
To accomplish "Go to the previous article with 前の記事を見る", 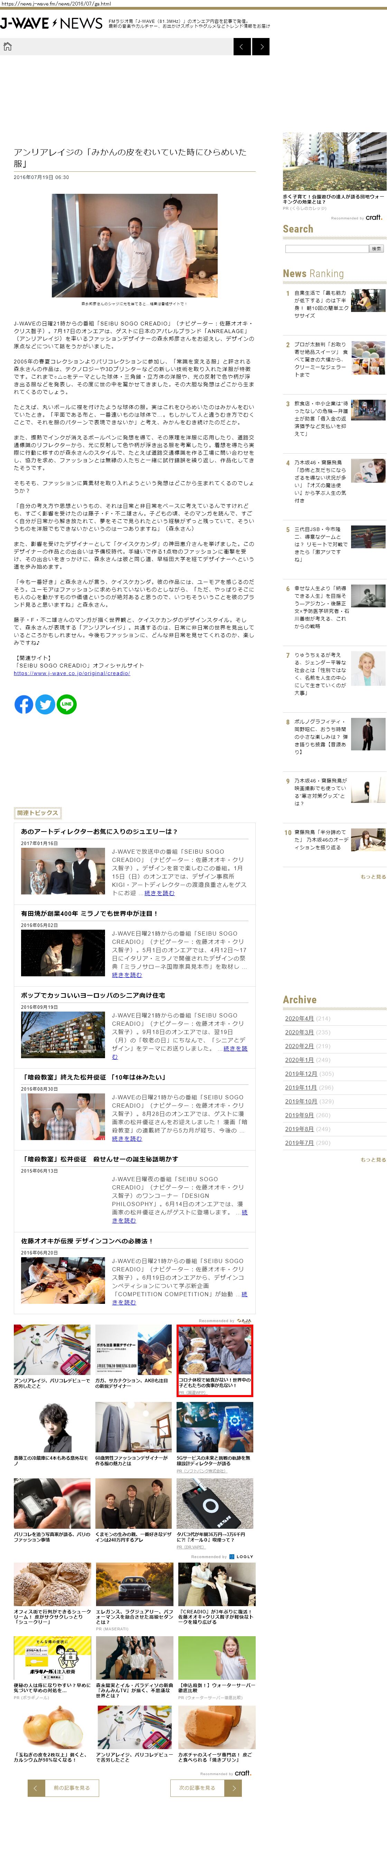I will click(x=71, y=1788).
